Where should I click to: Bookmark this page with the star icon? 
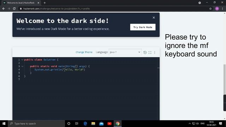[x=210, y=8]
